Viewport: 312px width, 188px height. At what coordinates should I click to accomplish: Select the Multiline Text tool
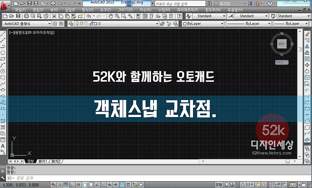point(3,146)
